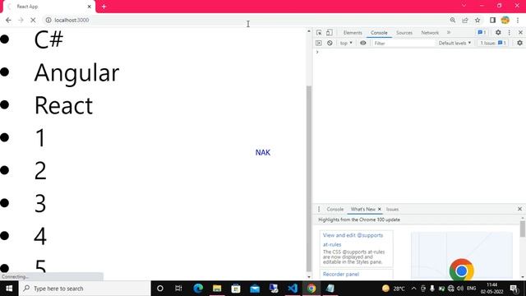Open the tab search chevron in the title bar

(464, 6)
